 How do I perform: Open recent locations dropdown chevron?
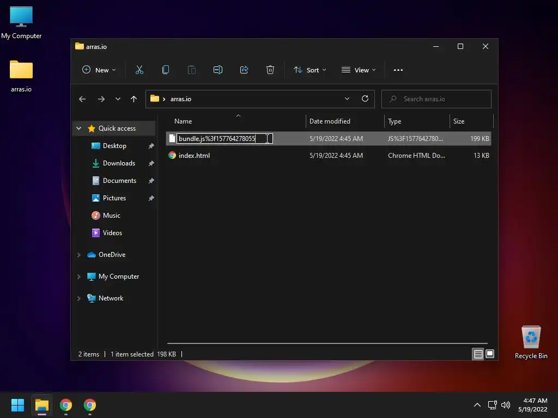tap(118, 99)
